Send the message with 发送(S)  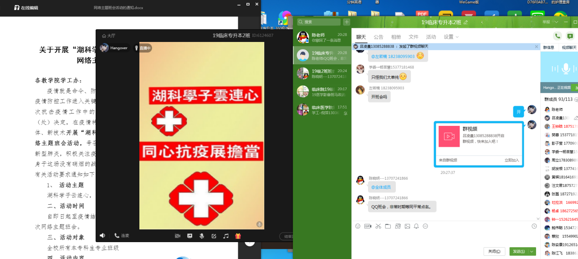point(518,251)
